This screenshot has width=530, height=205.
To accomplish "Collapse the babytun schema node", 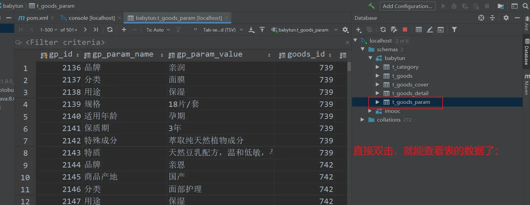I will [x=370, y=58].
